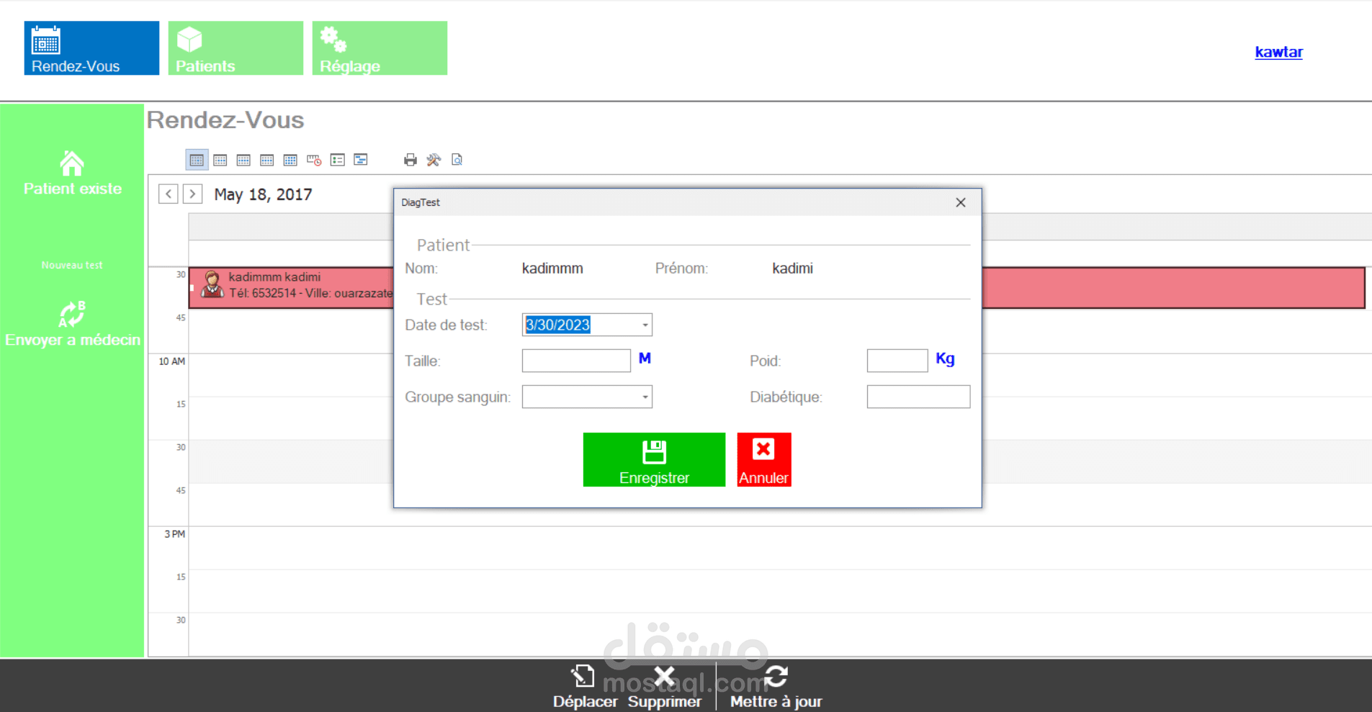1372x712 pixels.
Task: Select the Timeline view clock icon
Action: click(x=314, y=160)
